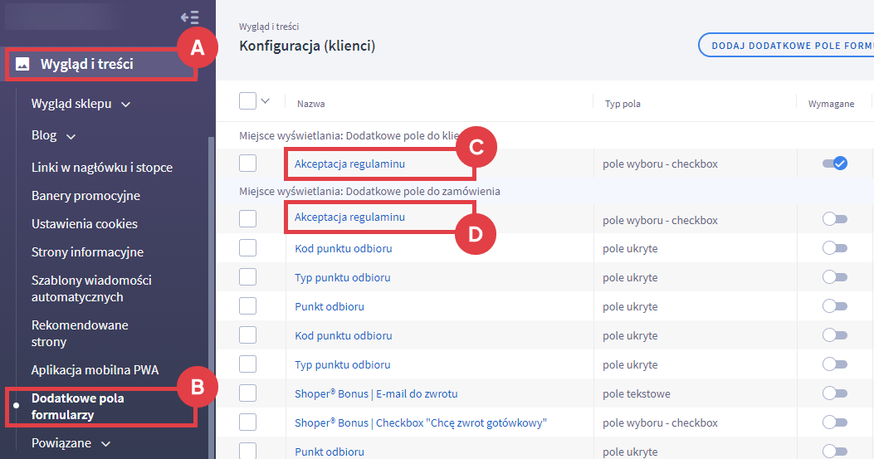Viewport: 874px width, 459px height.
Task: Expand the Wygląd sklepu submenu
Action: click(x=126, y=105)
